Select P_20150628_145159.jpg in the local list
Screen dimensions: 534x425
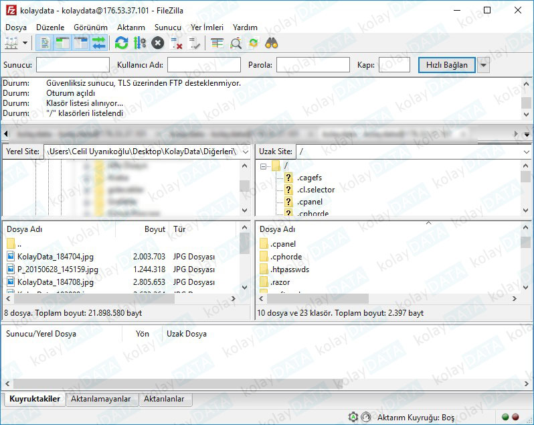point(58,269)
